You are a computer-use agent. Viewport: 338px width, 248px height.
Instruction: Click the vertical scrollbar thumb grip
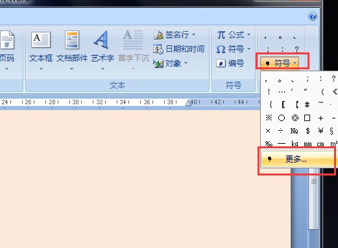pyautogui.click(x=314, y=181)
